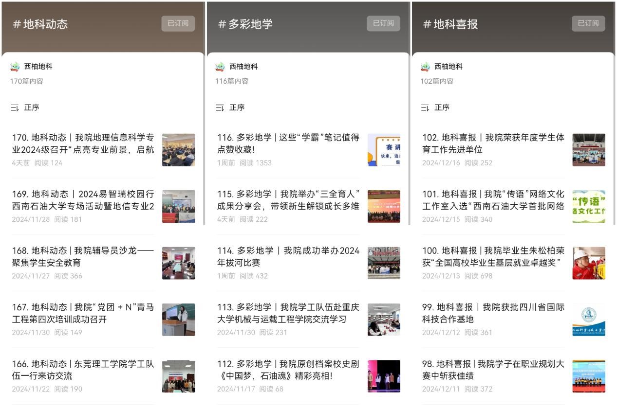Switch 正序 sorting in 多彩地学 list

(x=237, y=107)
